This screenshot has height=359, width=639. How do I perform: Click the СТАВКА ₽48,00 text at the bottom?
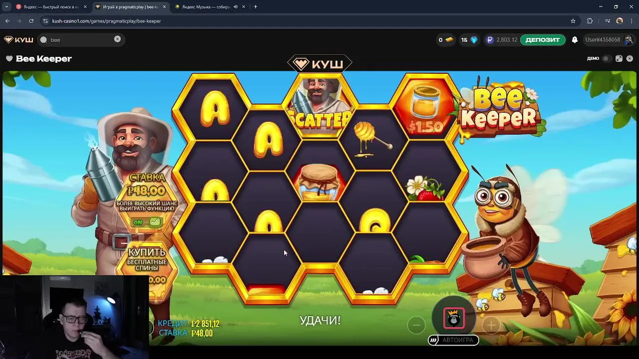(x=186, y=333)
